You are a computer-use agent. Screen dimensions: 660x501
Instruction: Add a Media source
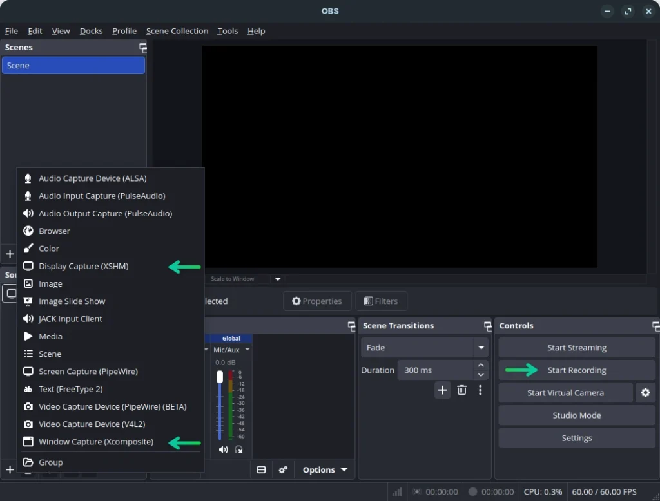[x=110, y=337]
